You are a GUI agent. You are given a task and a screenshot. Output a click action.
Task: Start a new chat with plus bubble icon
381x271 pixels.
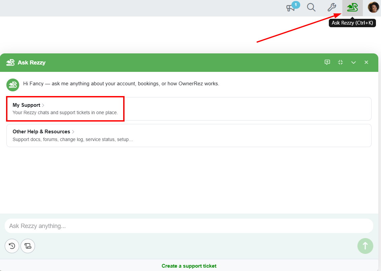click(327, 62)
